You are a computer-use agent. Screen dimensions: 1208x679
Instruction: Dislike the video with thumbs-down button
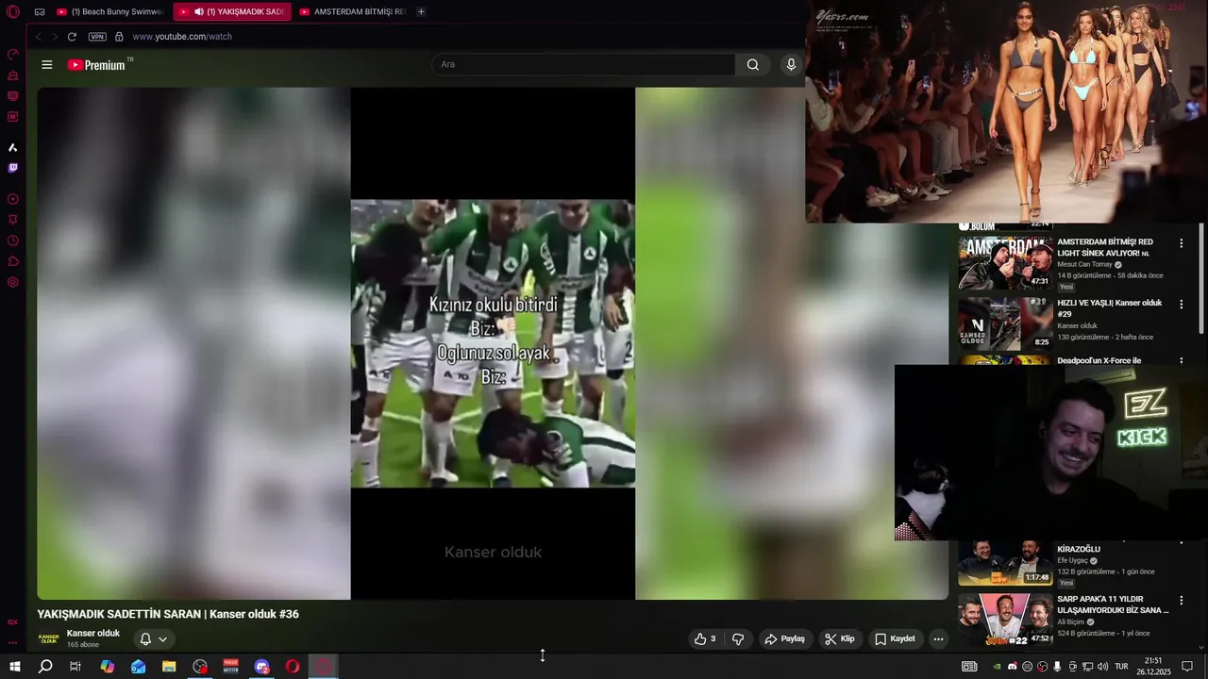[x=738, y=638]
